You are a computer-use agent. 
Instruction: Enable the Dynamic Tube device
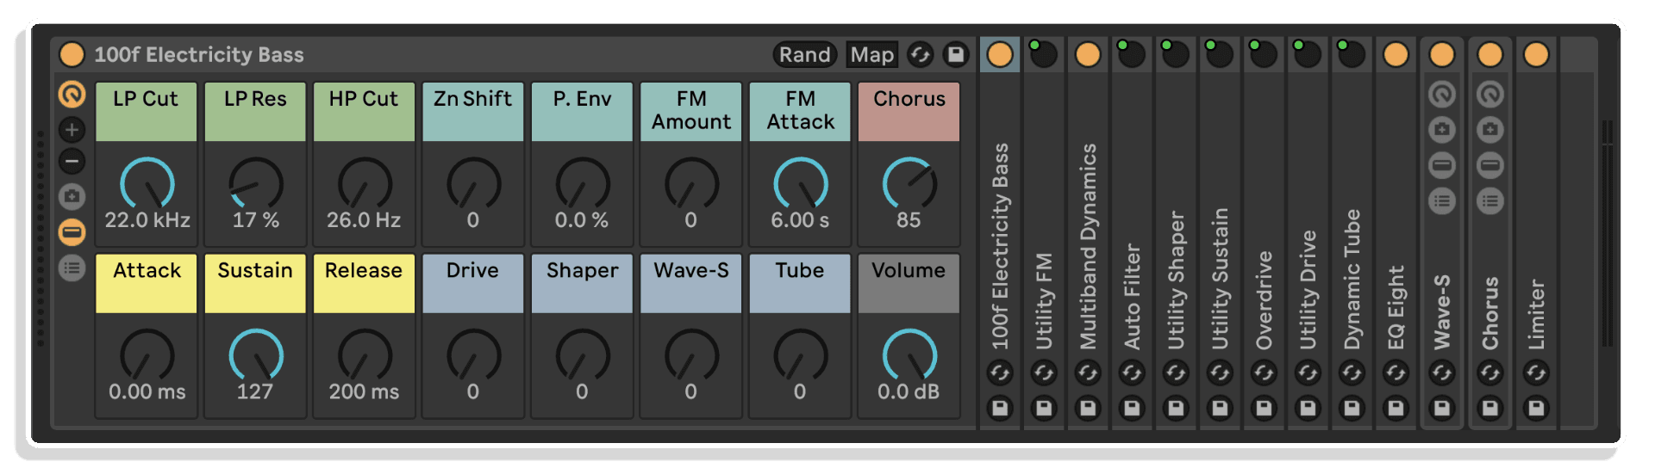(x=1352, y=54)
